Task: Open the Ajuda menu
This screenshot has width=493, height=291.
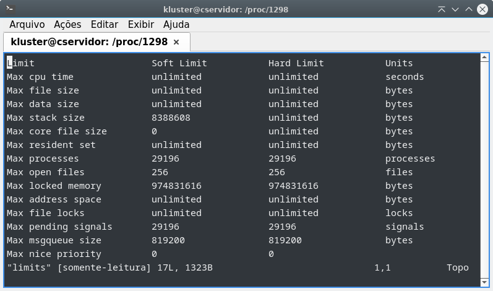Action: [176, 25]
